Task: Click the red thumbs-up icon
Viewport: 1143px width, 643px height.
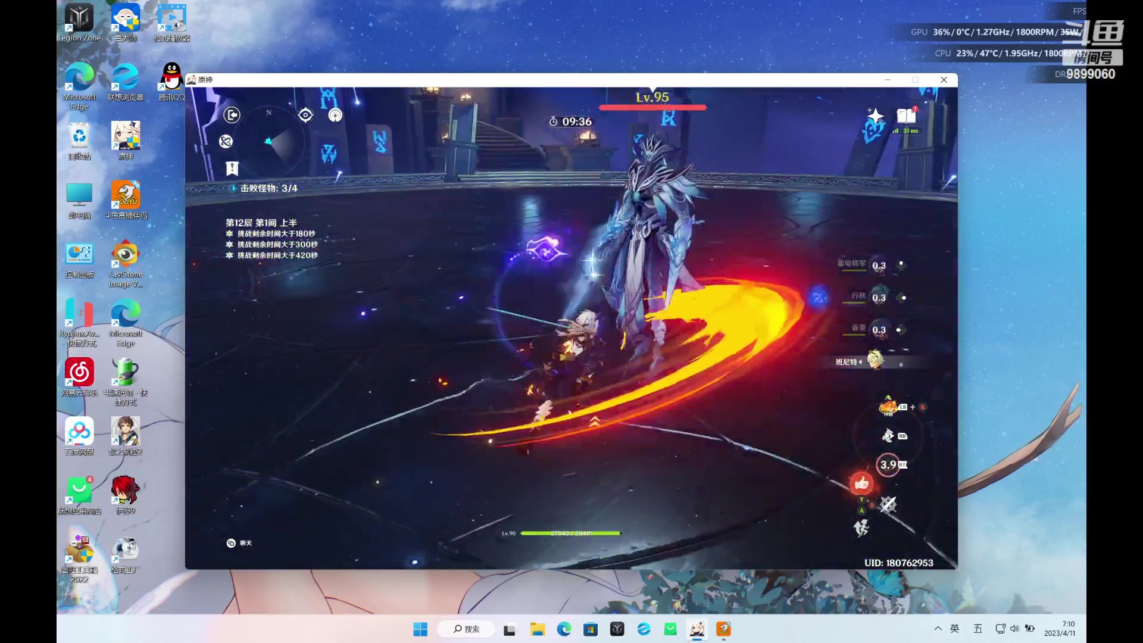Action: (x=861, y=483)
